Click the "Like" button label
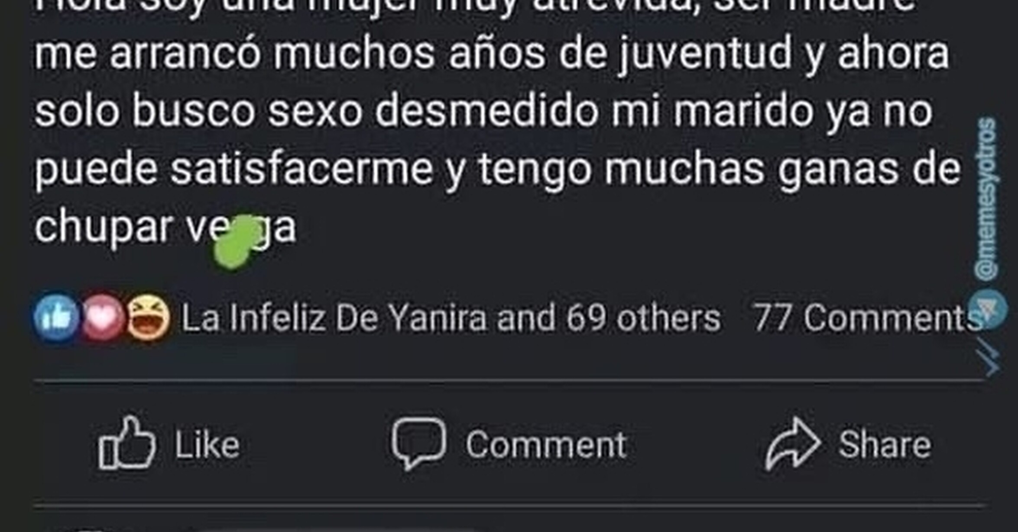Image resolution: width=1018 pixels, height=532 pixels. [207, 445]
